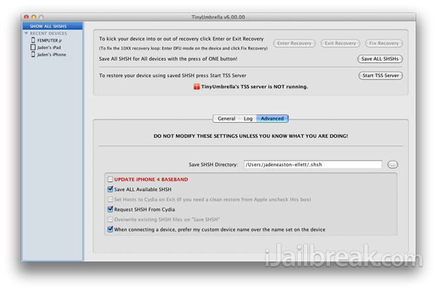
Task: Click the RECENT DEVICES header text
Action: pos(48,33)
